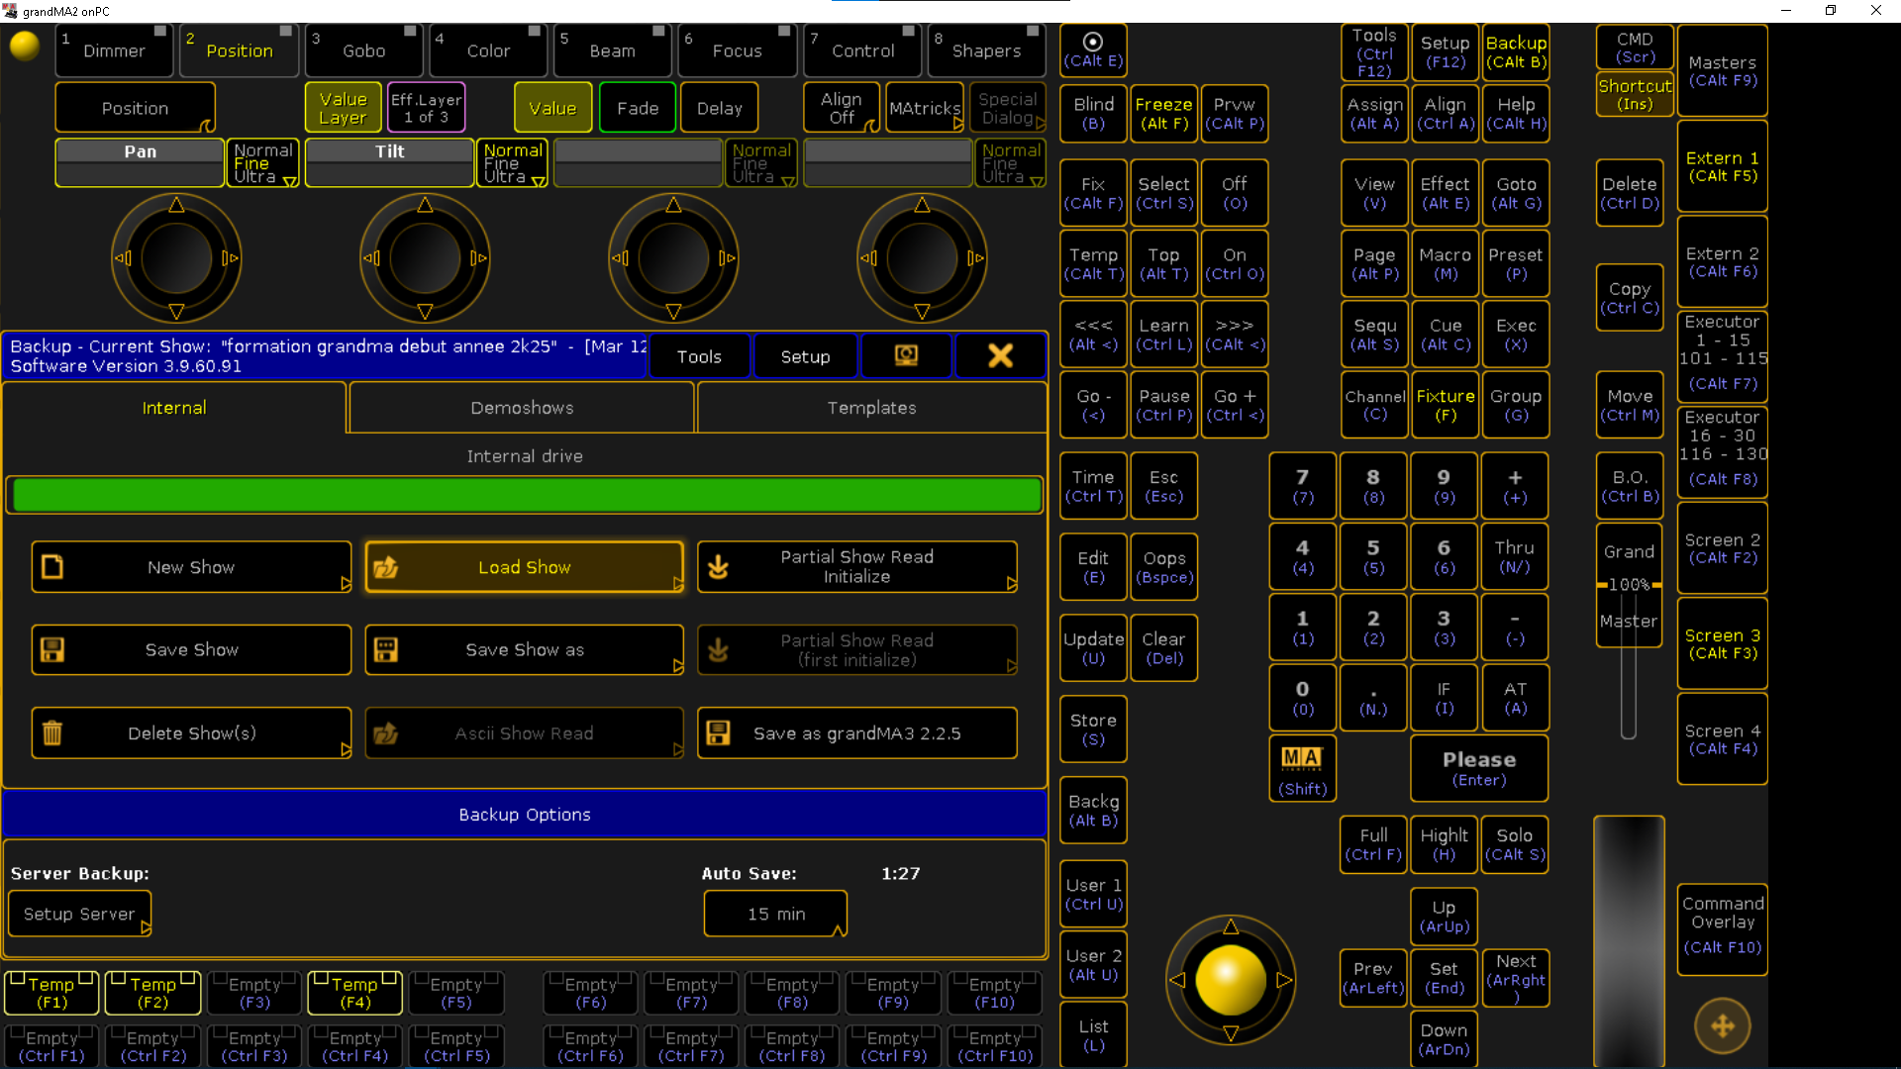Toggle the Hight highlight key
Screen dimensions: 1901x1069
[x=1445, y=845]
